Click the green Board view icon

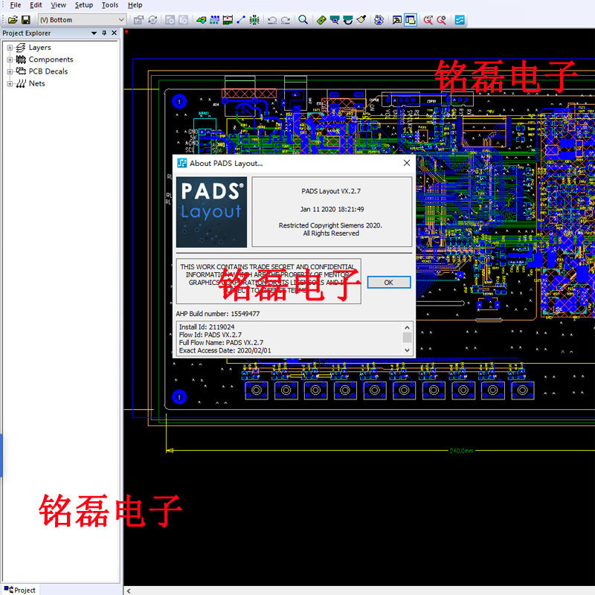321,20
